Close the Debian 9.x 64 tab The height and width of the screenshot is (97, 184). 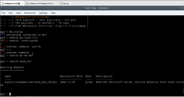pyautogui.click(x=23, y=3)
